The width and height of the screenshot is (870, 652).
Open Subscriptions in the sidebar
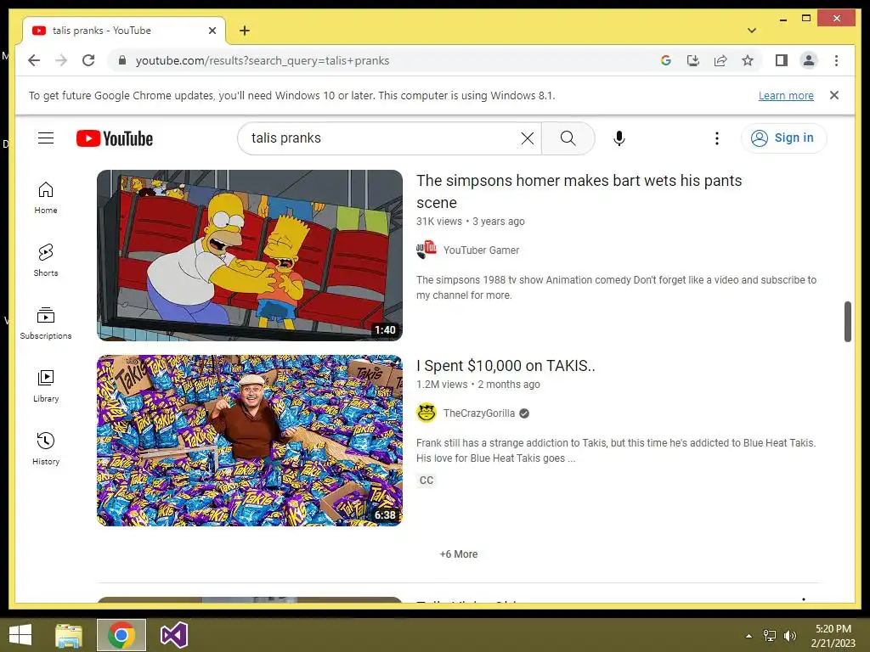coord(46,323)
